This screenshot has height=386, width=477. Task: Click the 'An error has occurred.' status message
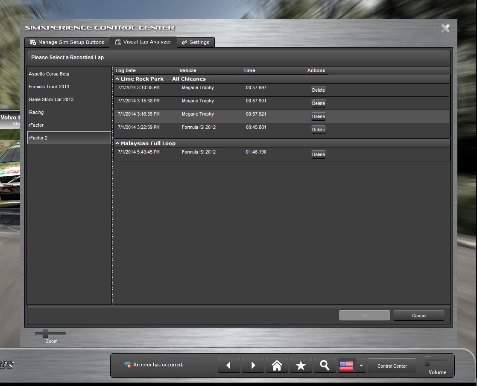158,365
